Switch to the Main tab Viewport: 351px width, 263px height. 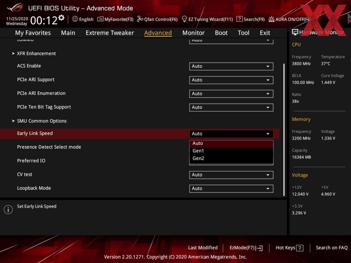tap(68, 33)
